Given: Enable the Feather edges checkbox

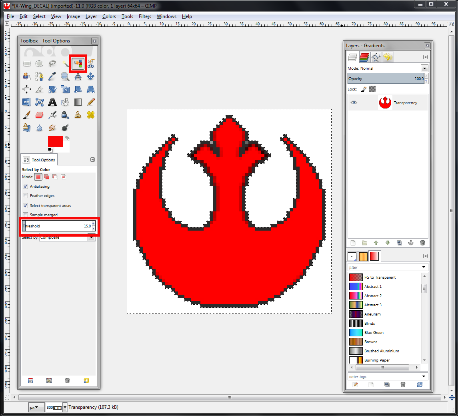Looking at the screenshot, I should point(26,195).
